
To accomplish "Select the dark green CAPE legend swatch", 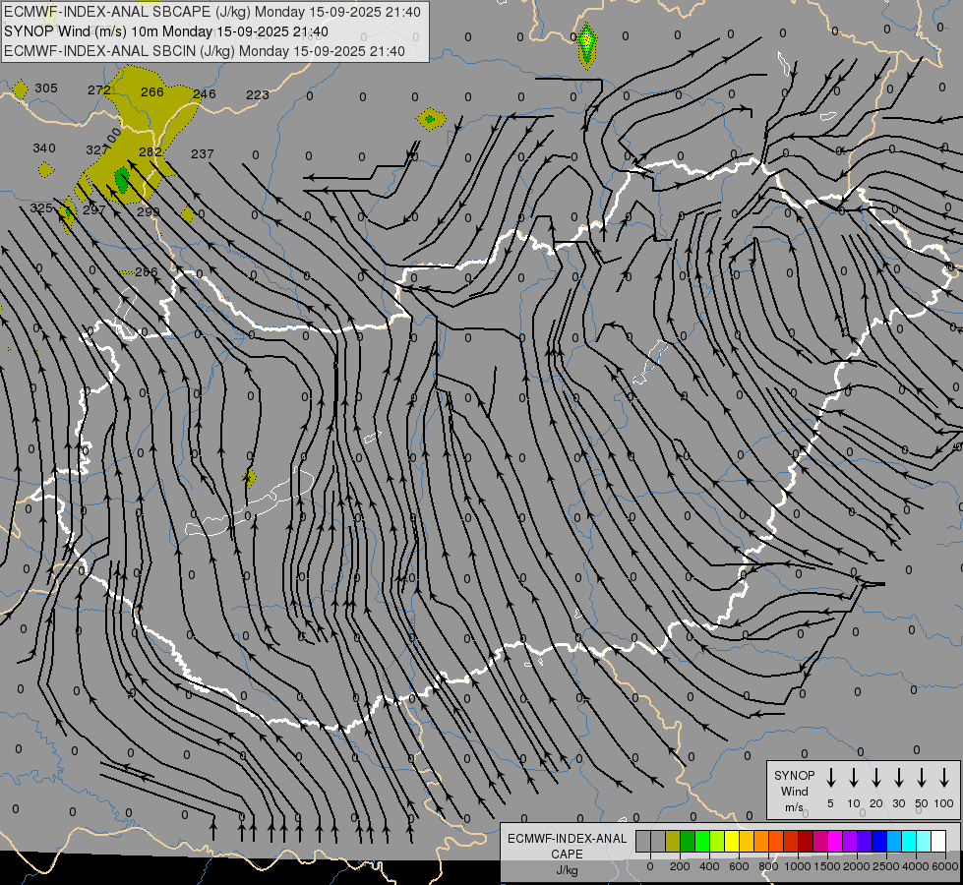I will [688, 842].
